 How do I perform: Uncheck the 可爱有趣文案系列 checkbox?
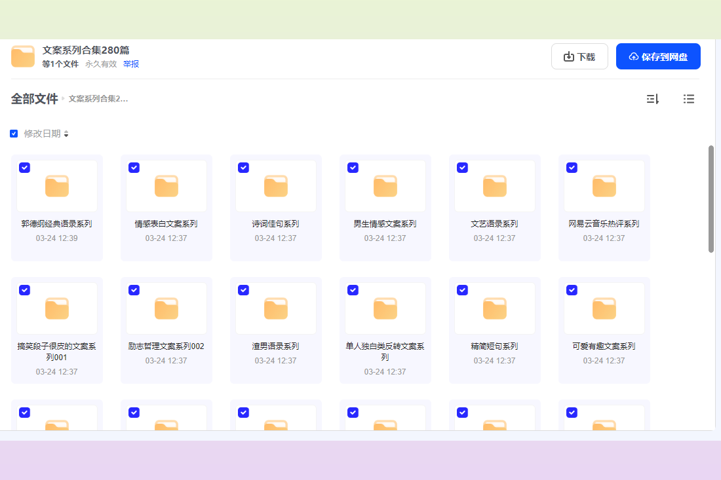click(x=572, y=290)
